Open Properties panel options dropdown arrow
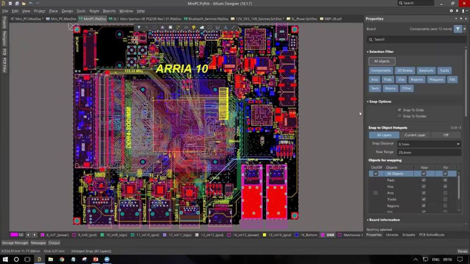The height and width of the screenshot is (264, 470). click(x=456, y=19)
